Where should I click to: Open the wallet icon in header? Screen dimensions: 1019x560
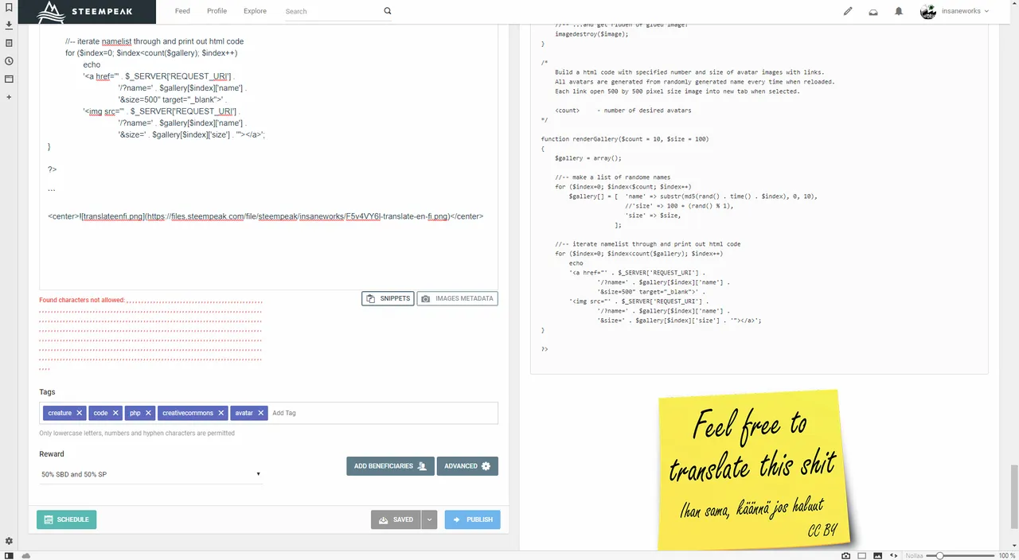pos(873,12)
